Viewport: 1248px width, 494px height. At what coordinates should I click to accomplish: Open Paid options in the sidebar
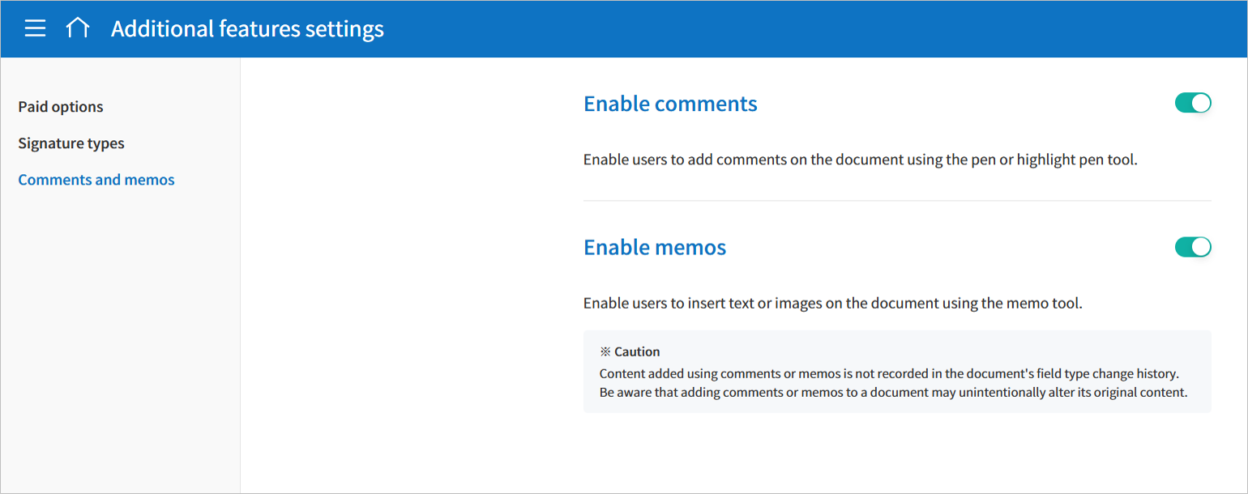coord(61,107)
